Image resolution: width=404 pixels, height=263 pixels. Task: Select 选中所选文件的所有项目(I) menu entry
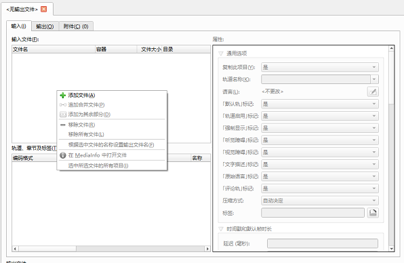[x=112, y=165]
